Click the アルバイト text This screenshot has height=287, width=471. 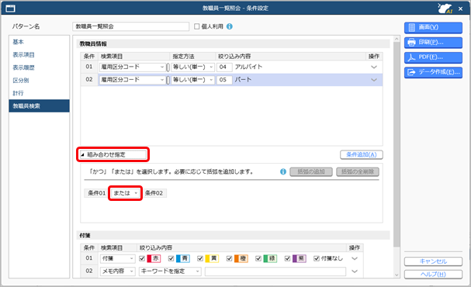[x=248, y=67]
